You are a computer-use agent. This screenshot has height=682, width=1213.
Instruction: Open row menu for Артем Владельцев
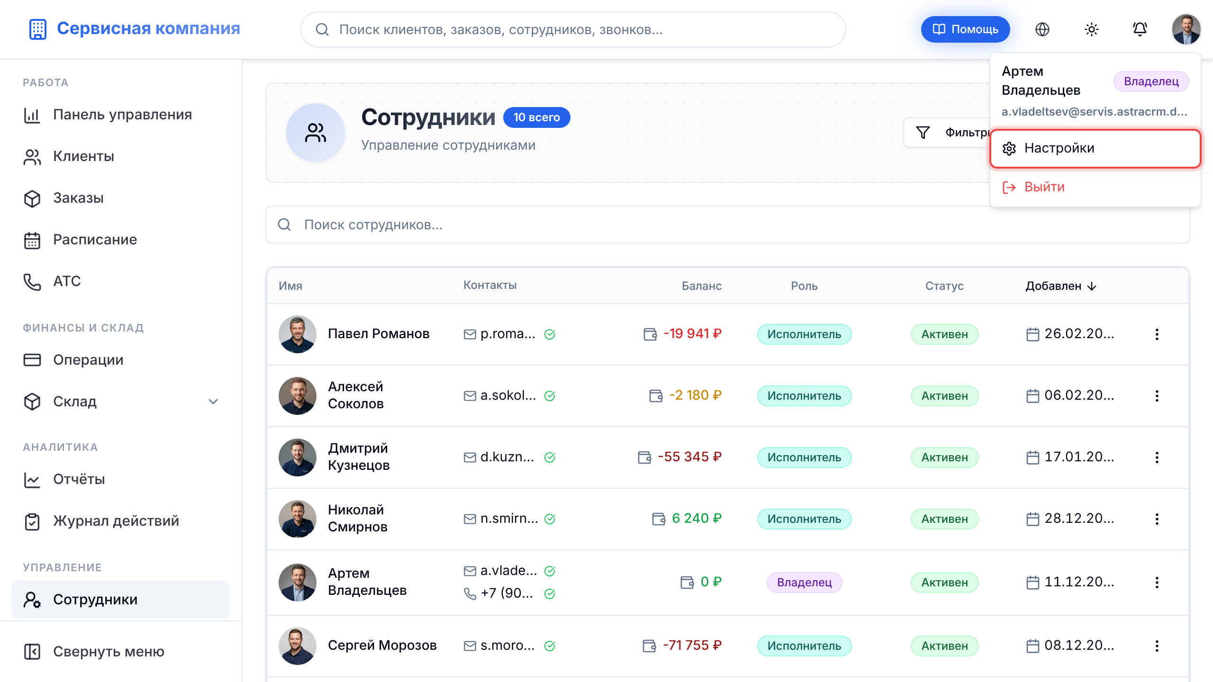coord(1157,583)
